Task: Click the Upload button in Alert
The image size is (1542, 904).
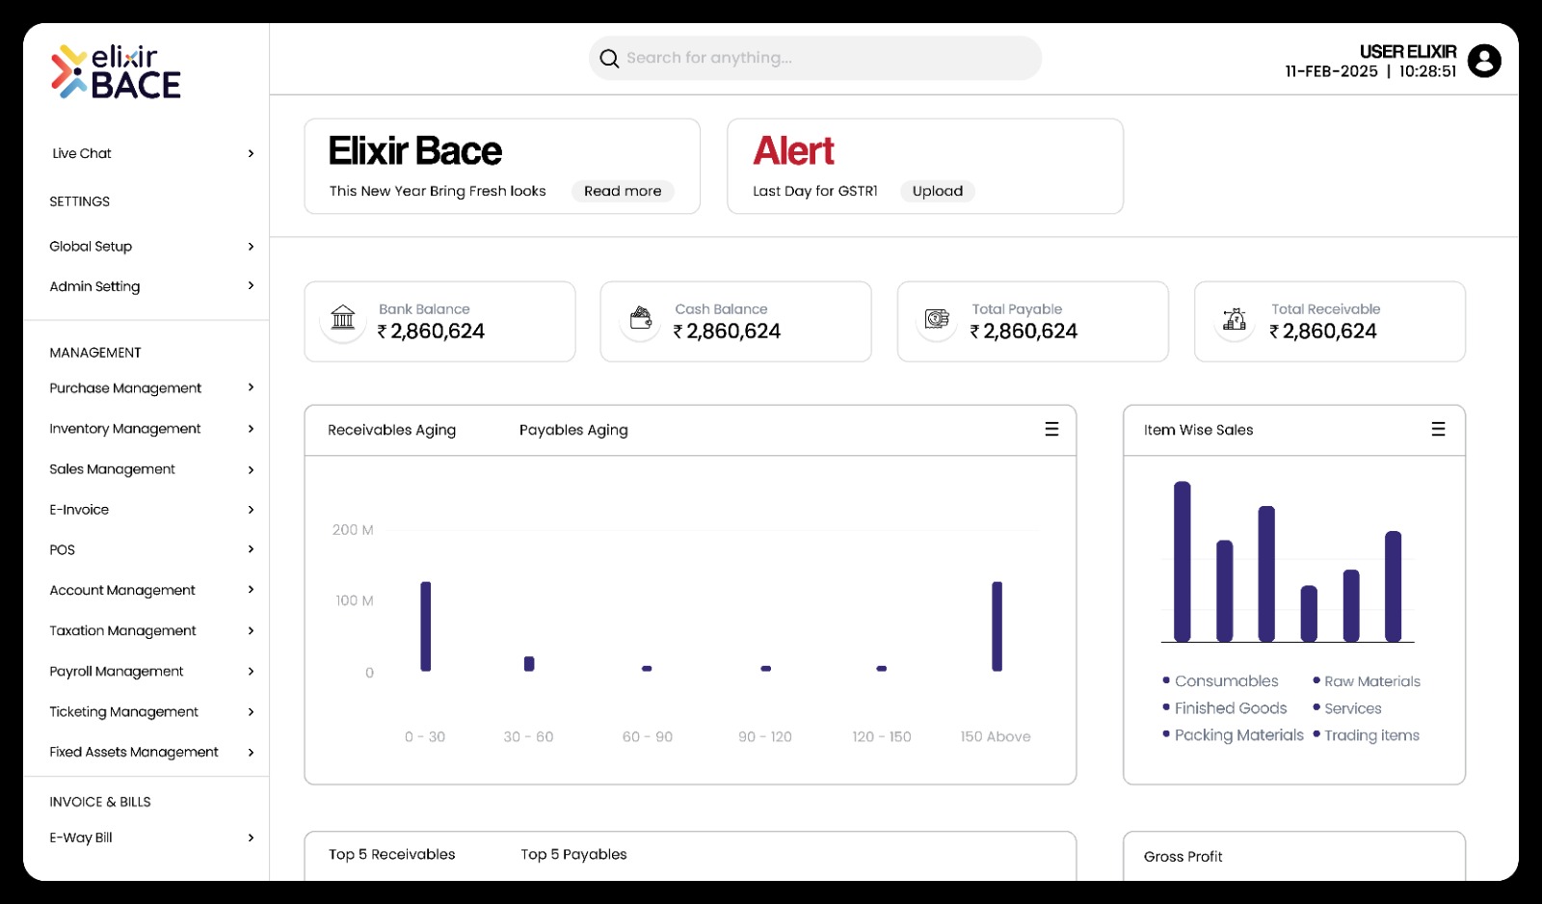Action: point(938,191)
